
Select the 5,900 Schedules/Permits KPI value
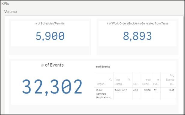click(50, 36)
